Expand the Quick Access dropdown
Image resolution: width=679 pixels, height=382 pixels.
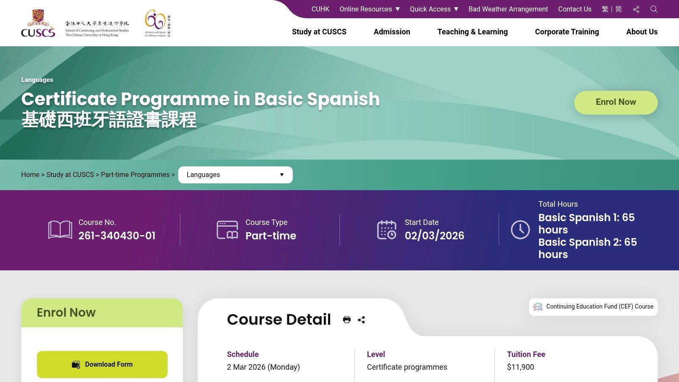434,9
